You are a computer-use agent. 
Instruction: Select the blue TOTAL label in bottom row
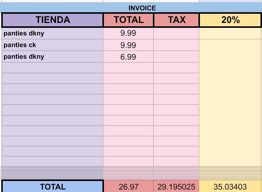tap(53, 186)
